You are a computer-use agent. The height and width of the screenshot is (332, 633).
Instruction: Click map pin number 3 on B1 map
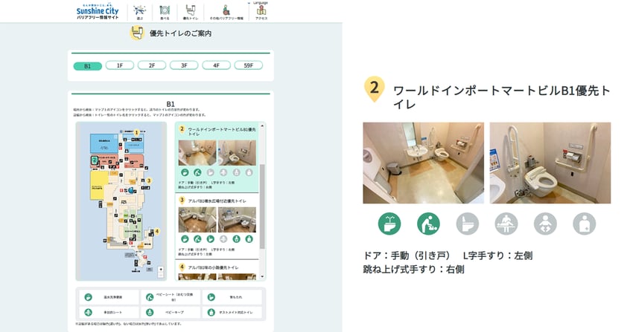point(148,181)
